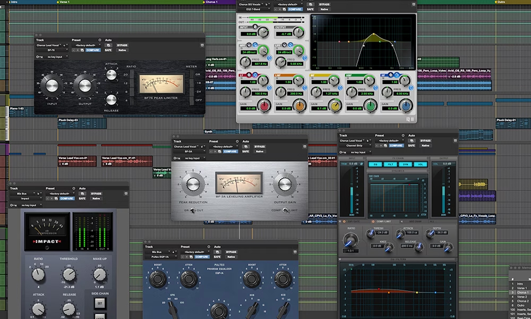Click the Native button on the Pultec EQP-1A header
531x319 pixels.
(231, 257)
